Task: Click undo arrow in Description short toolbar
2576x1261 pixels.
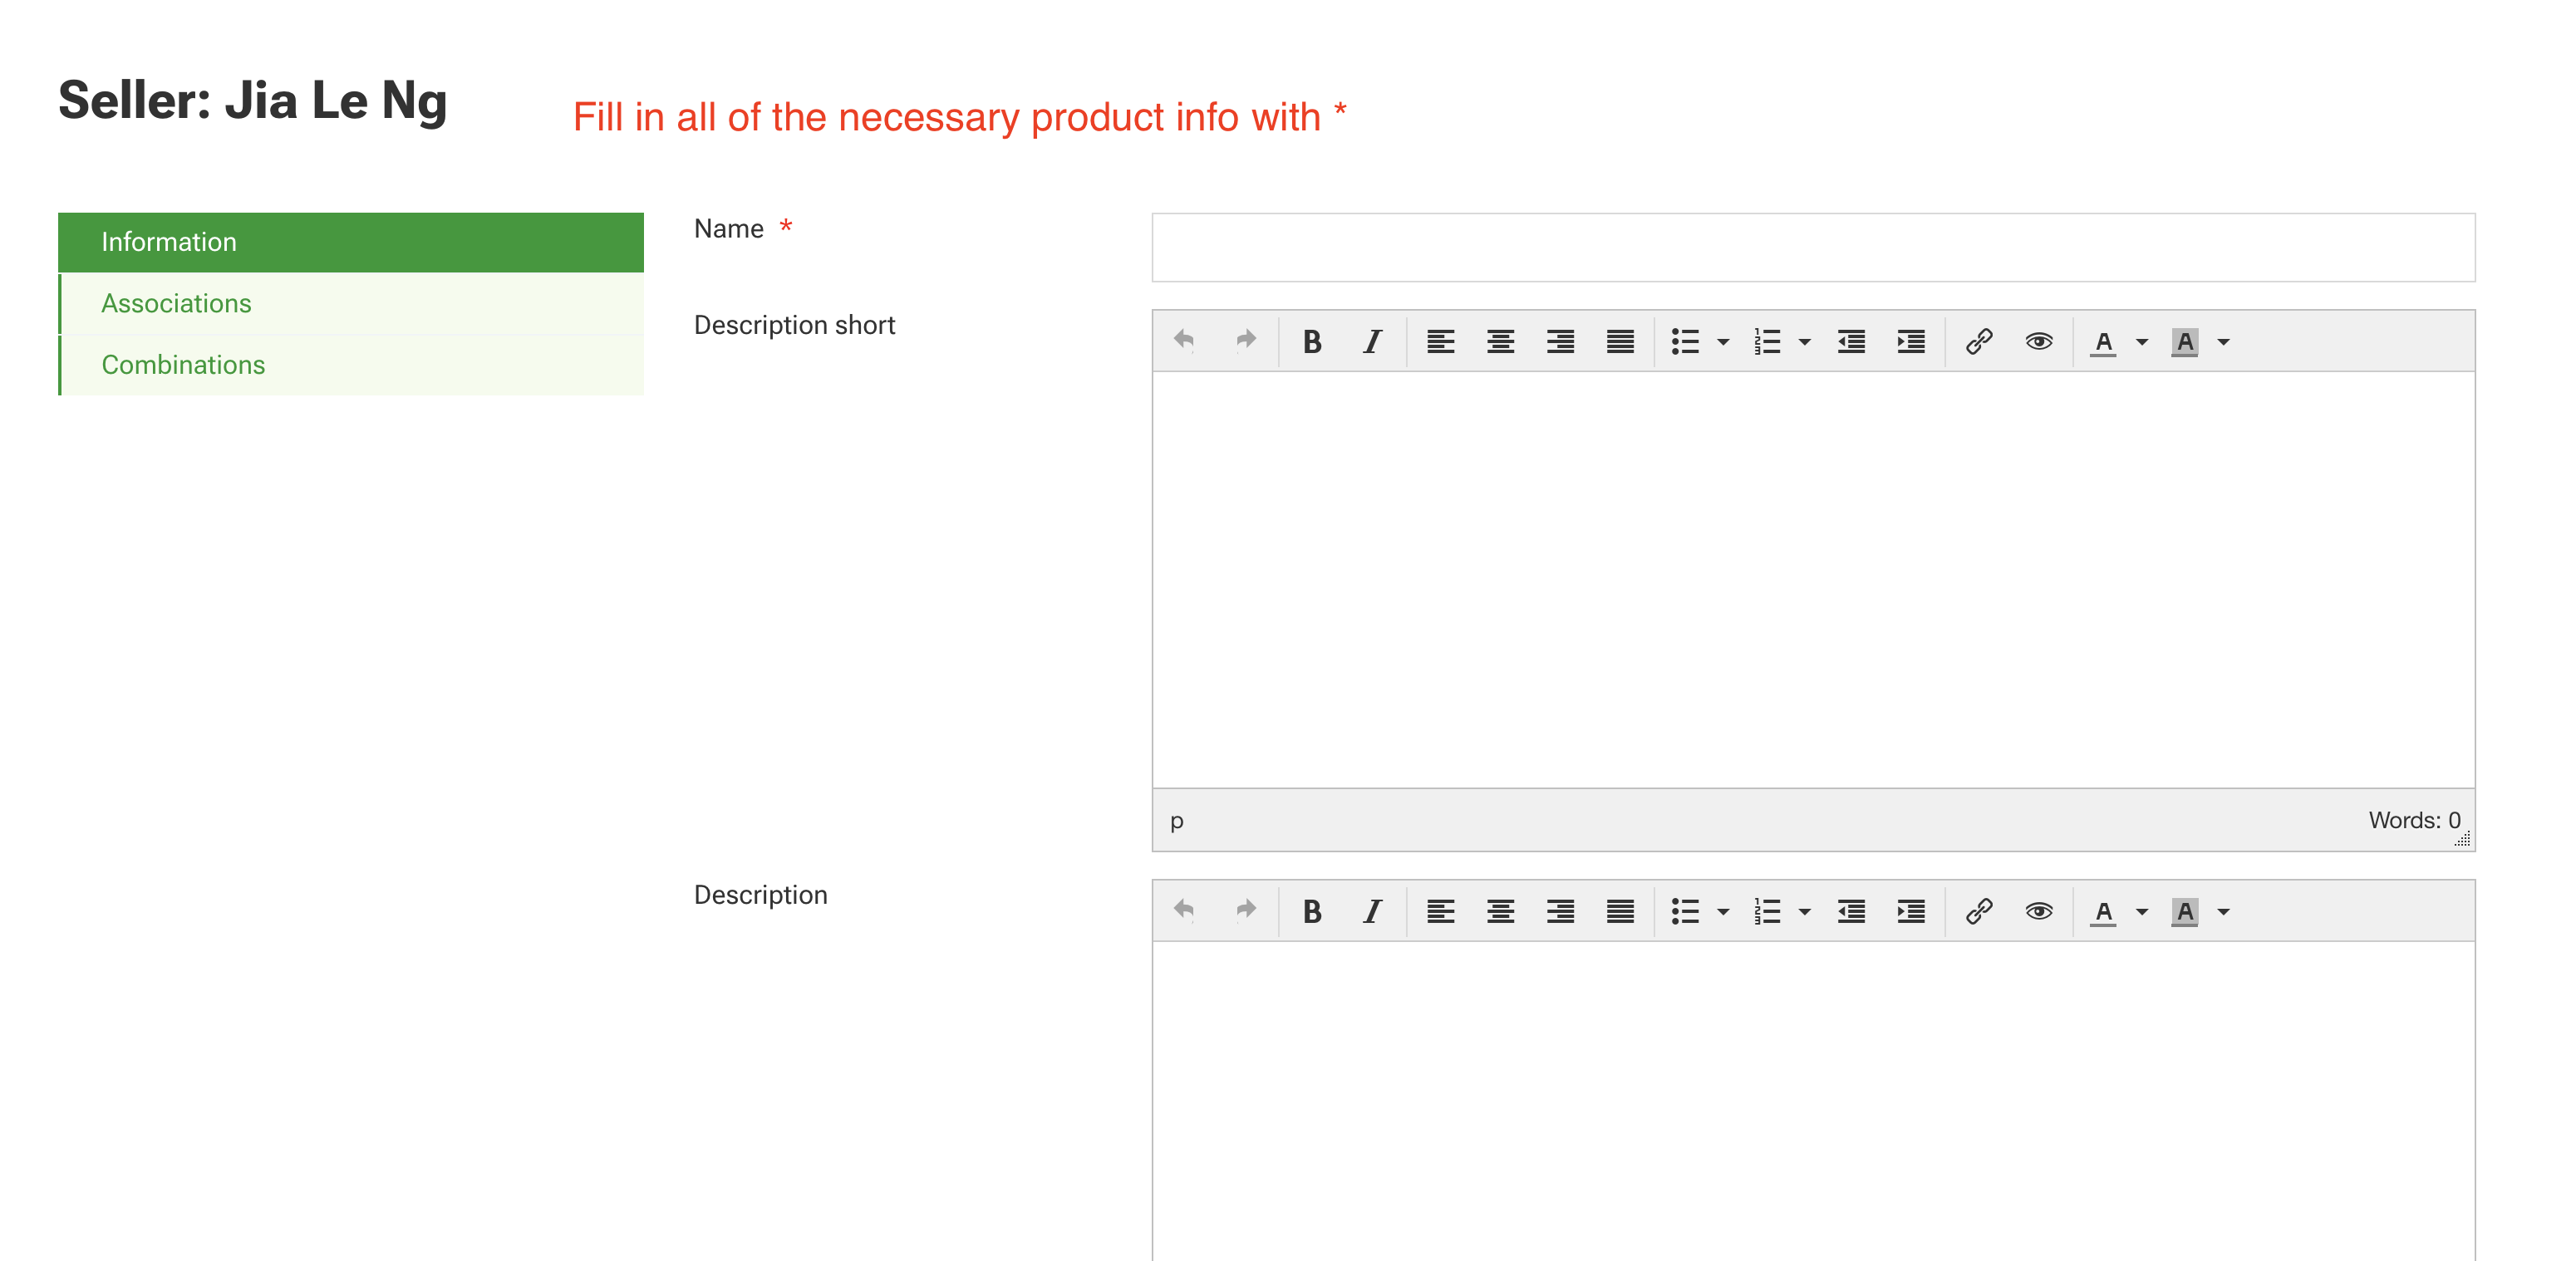Action: pyautogui.click(x=1185, y=340)
